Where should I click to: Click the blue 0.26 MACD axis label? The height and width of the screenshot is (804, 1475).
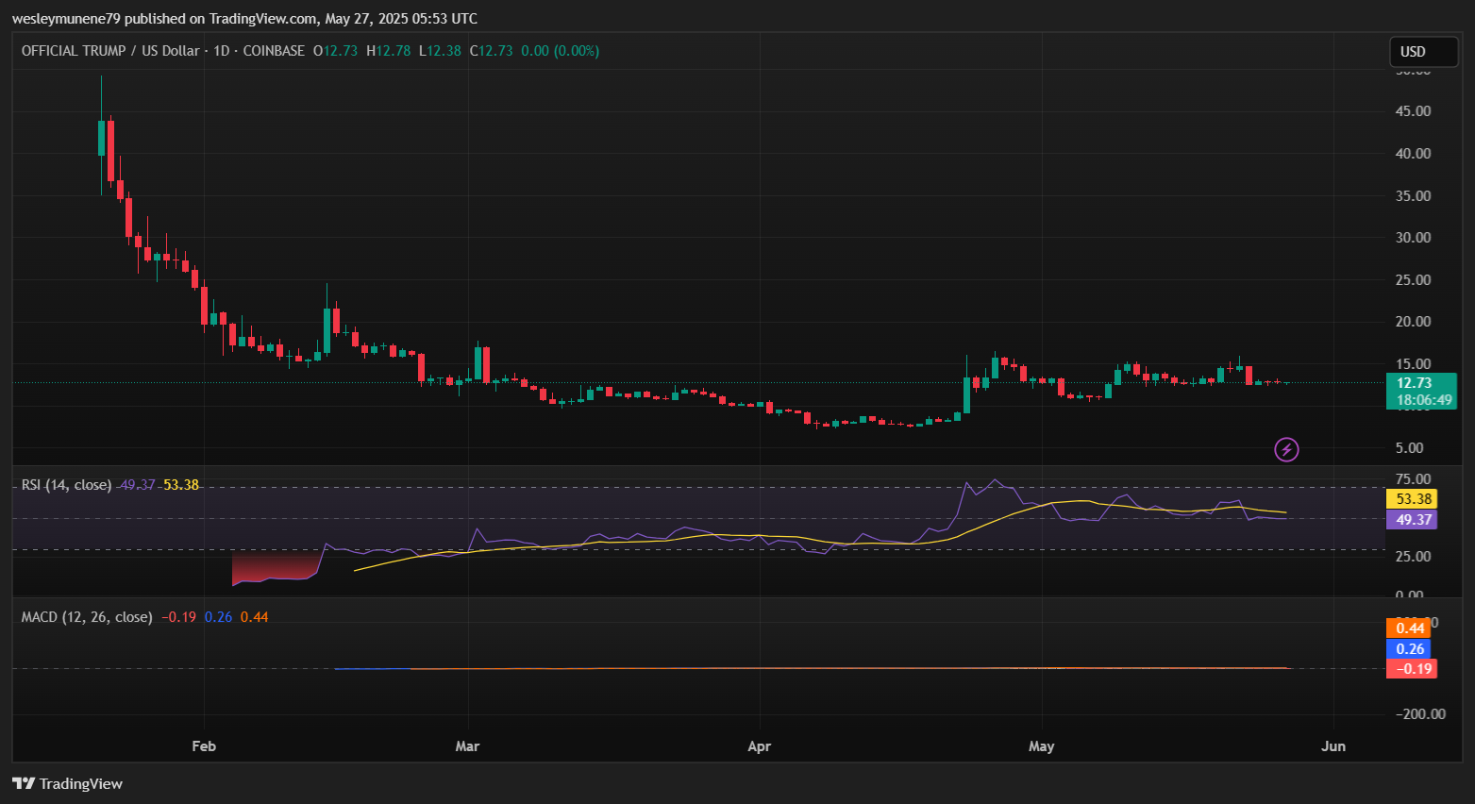click(x=1410, y=649)
